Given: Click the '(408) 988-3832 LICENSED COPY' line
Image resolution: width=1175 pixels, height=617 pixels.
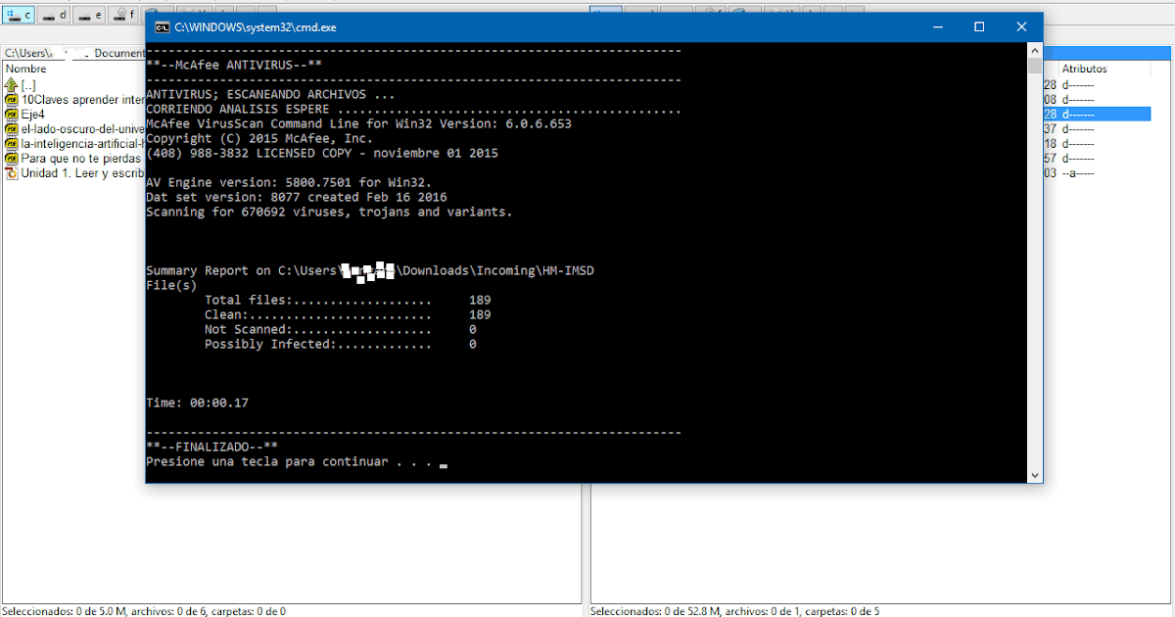Looking at the screenshot, I should [x=322, y=154].
